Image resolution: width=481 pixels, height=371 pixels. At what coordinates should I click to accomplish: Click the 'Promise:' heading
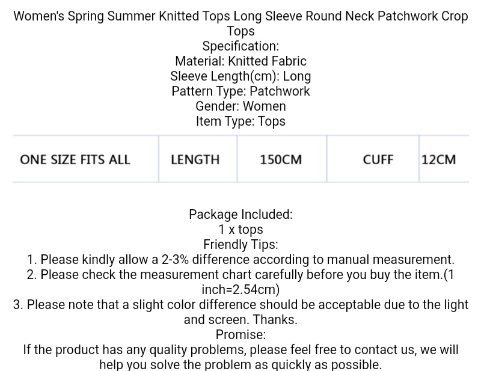240,335
